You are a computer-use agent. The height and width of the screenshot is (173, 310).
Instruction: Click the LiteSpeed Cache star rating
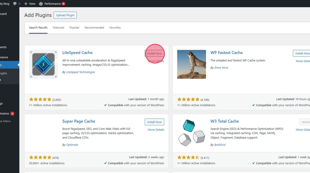[40, 99]
